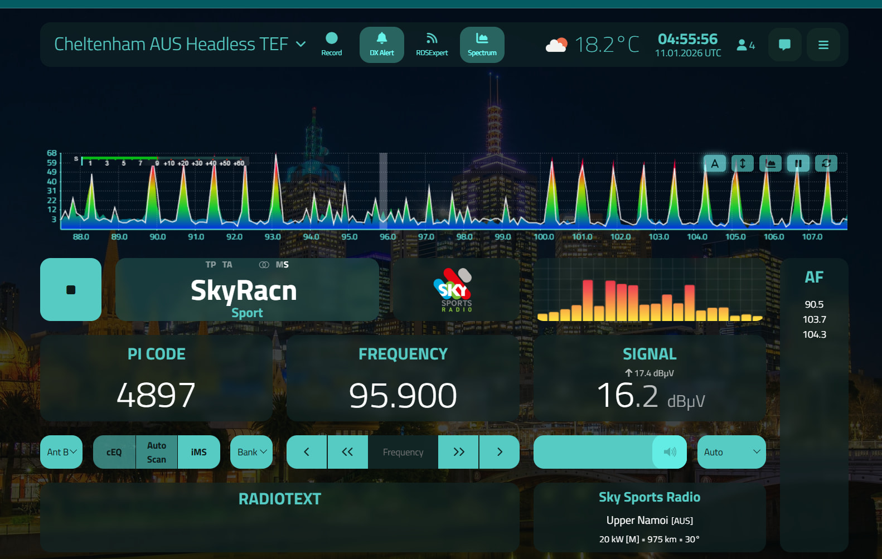Viewport: 882px width, 559px height.
Task: Open the chat speech bubble
Action: coord(784,45)
